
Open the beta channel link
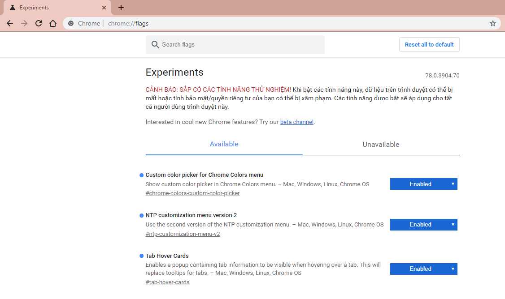tap(296, 122)
